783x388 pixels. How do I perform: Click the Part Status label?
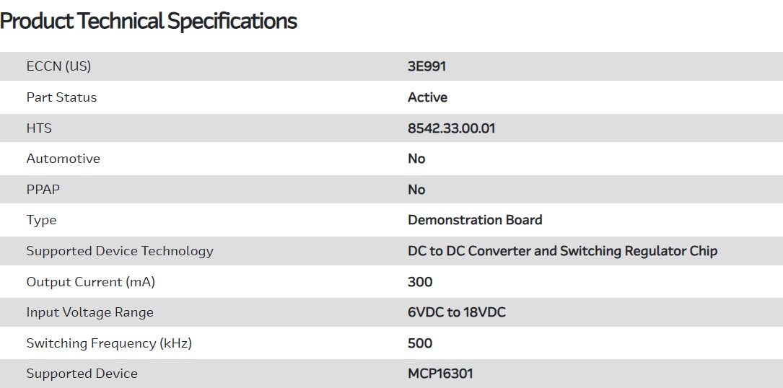tap(61, 97)
